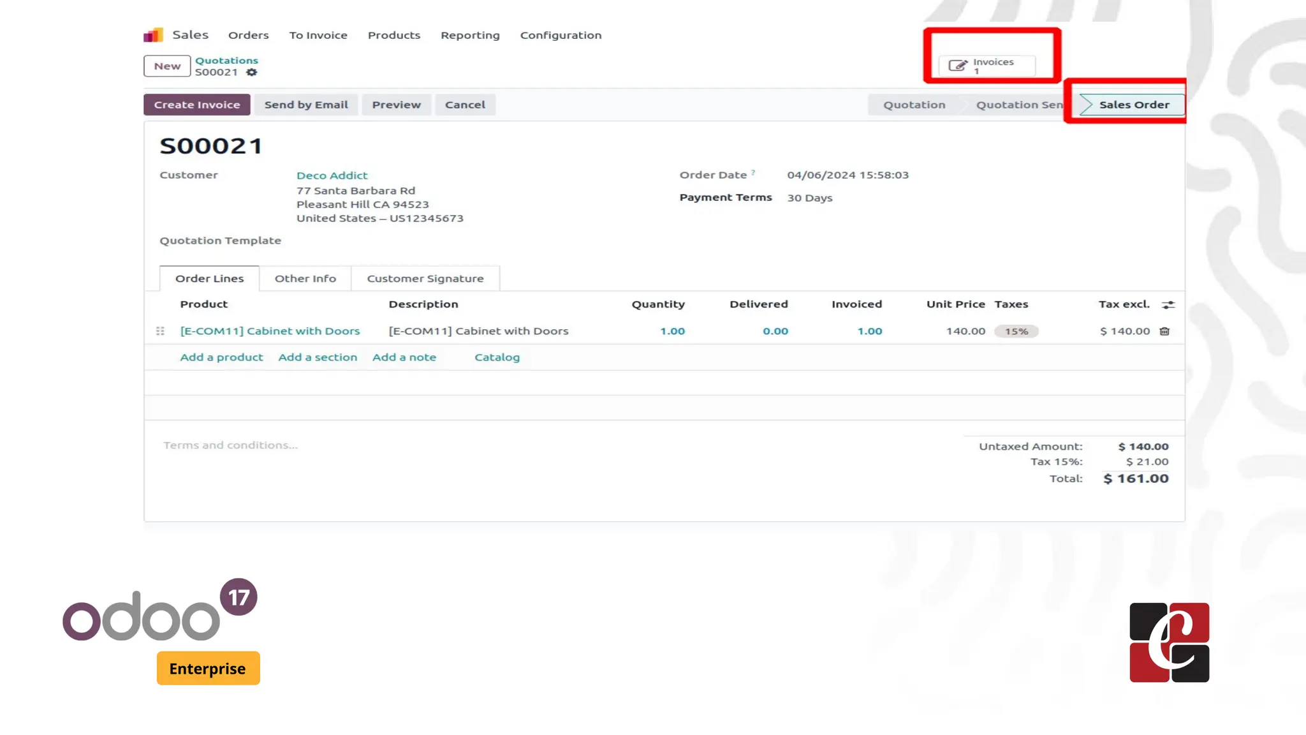This screenshot has width=1306, height=735.
Task: Open the Deco Addict customer link
Action: coord(332,175)
